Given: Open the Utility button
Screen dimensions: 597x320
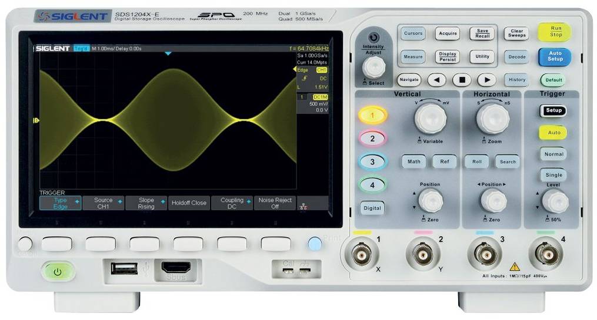Looking at the screenshot, I should (x=482, y=56).
